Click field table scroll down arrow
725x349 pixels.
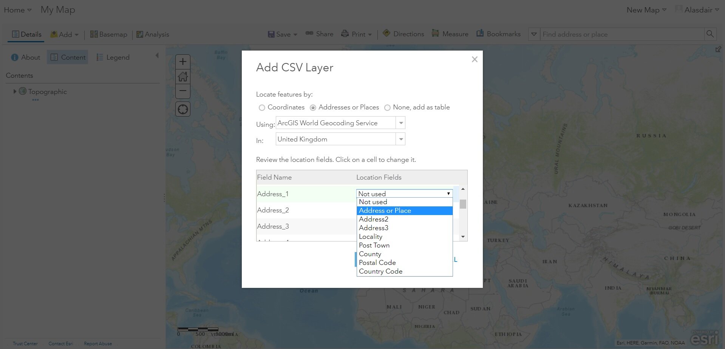coord(463,237)
